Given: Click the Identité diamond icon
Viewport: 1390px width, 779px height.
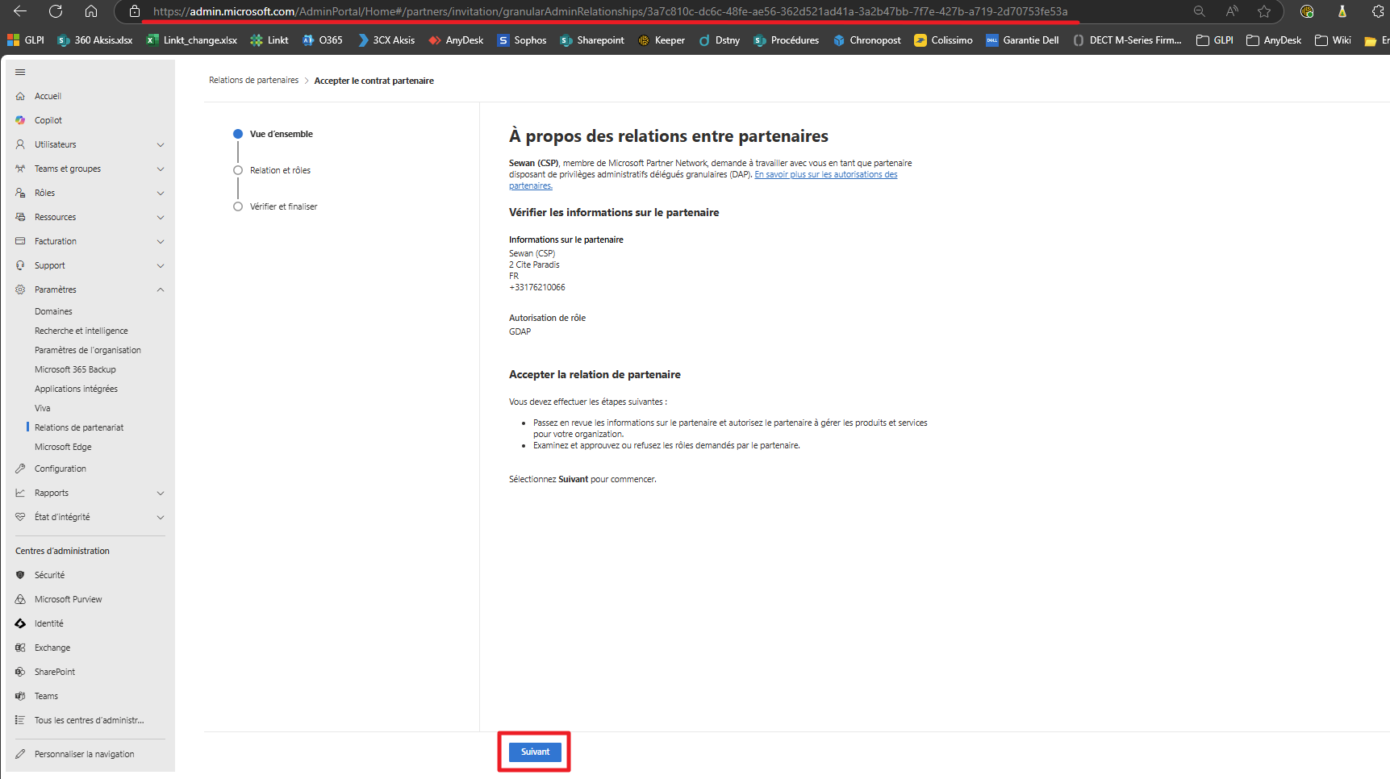Looking at the screenshot, I should pyautogui.click(x=20, y=623).
